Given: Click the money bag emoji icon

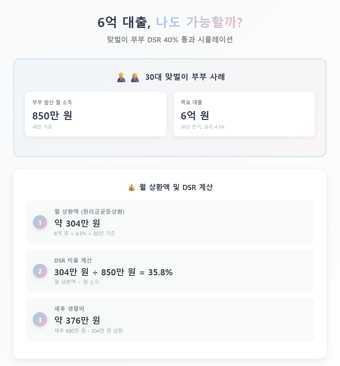Looking at the screenshot, I should pyautogui.click(x=132, y=188).
